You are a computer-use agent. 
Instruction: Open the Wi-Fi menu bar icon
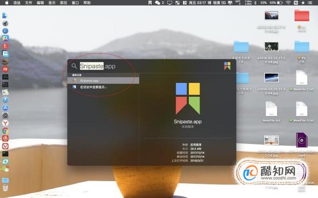[288, 3]
